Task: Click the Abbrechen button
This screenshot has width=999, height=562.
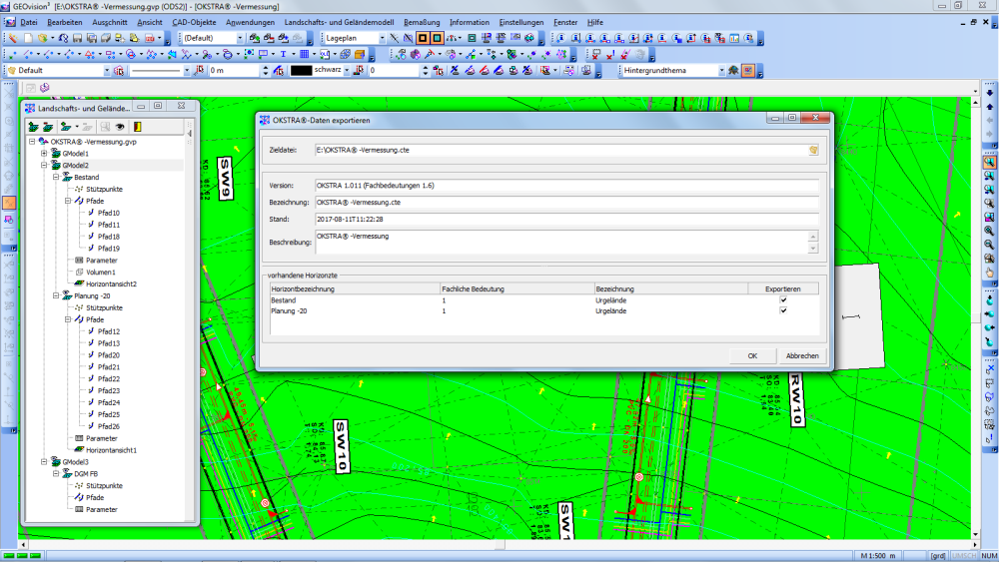Action: pyautogui.click(x=802, y=355)
